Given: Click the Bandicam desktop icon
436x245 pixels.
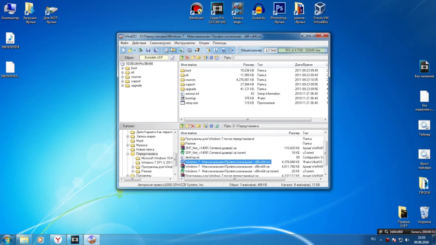Looking at the screenshot, I should click(197, 11).
